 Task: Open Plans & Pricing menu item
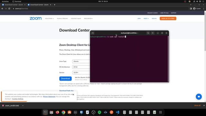[x=62, y=19]
